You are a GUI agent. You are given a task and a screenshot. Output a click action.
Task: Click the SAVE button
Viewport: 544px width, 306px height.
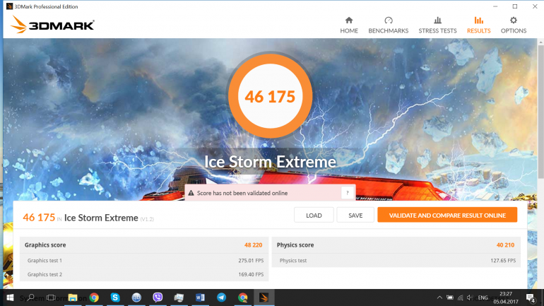tap(355, 215)
